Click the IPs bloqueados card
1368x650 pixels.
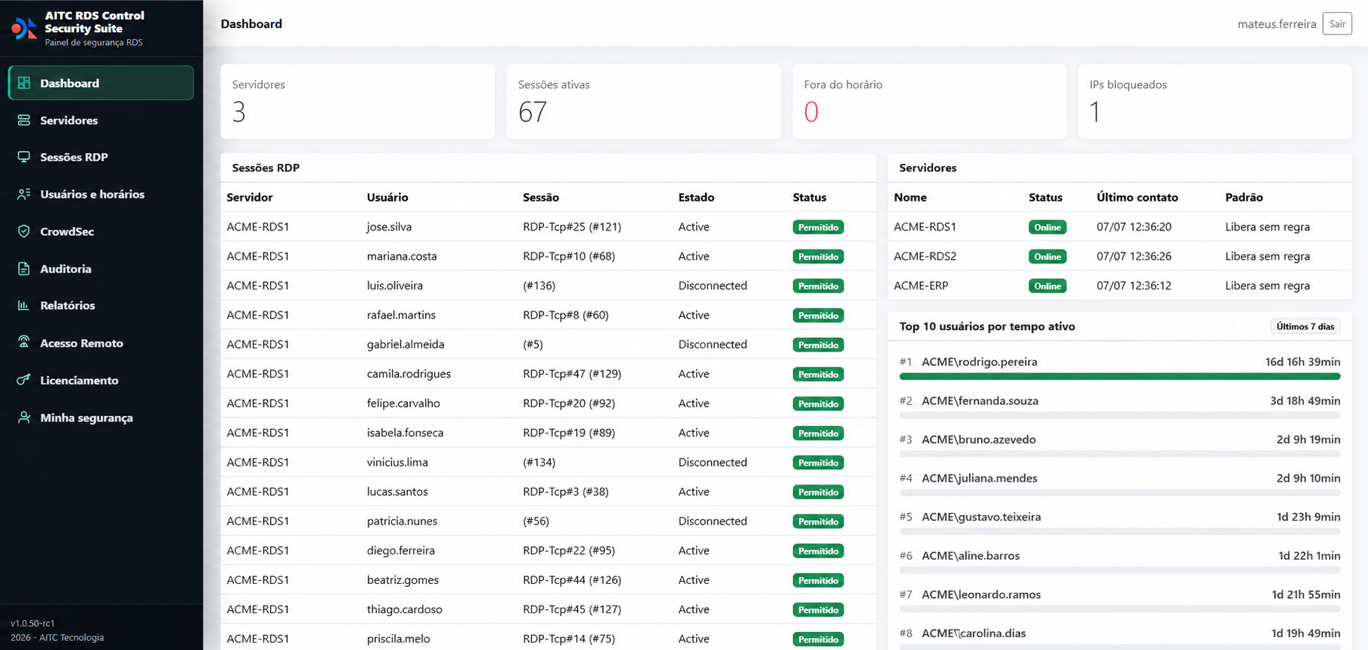click(x=1215, y=101)
